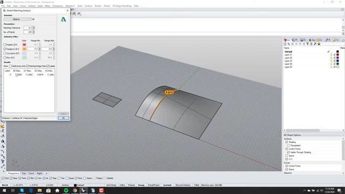Open AD Shape Modeling menu
Image resolution: width=345 pixels, height=194 pixels.
(122, 6)
